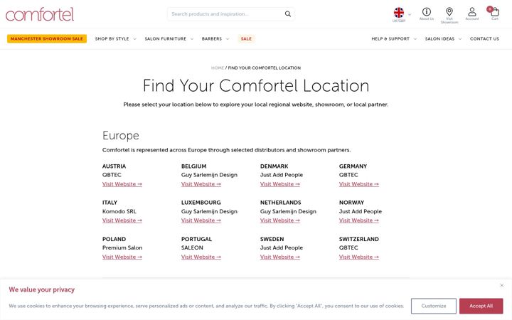Click the SWITZERLAND country label
Image resolution: width=512 pixels, height=320 pixels.
click(359, 239)
